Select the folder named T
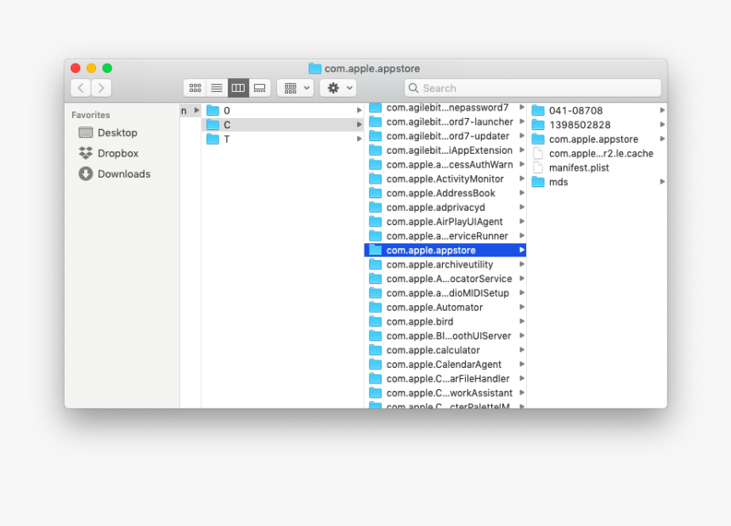Screen dimensions: 731x526 (x=282, y=139)
